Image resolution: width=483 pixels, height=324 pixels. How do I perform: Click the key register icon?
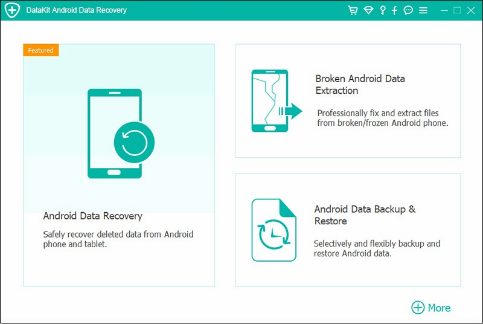pos(382,10)
